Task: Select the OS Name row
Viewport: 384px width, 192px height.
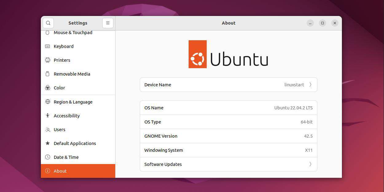Action: (x=229, y=108)
